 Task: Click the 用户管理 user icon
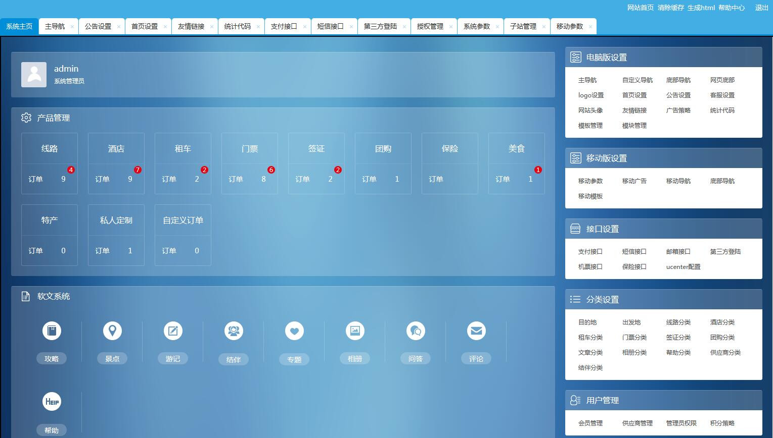(575, 400)
